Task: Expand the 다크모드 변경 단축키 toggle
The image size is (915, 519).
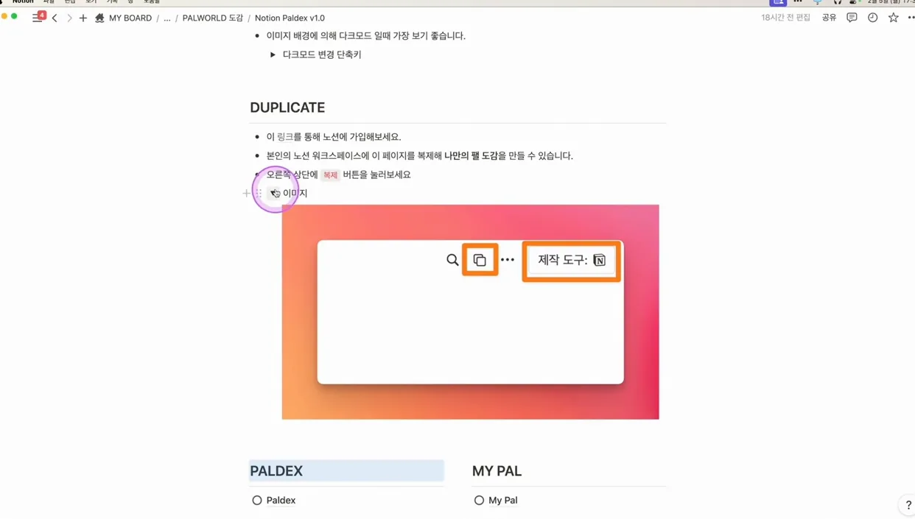Action: click(x=273, y=54)
